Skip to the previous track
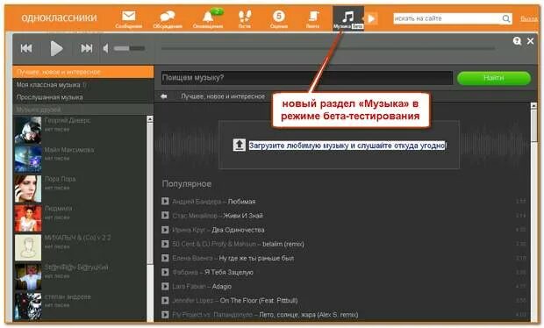 pos(26,48)
